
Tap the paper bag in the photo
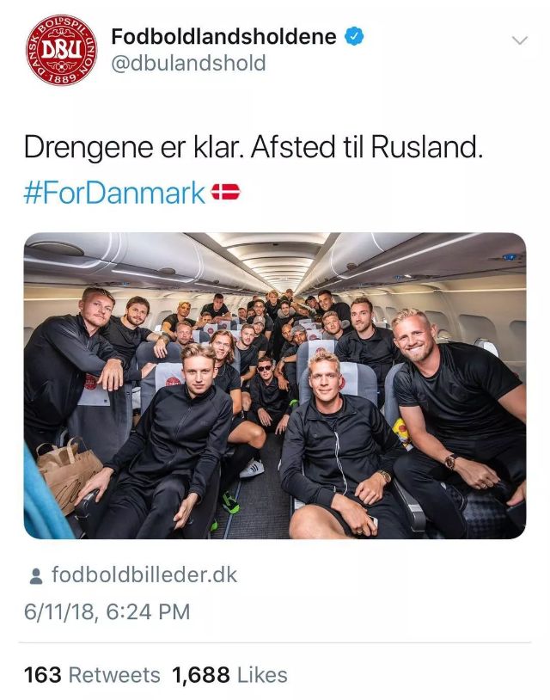click(x=67, y=473)
